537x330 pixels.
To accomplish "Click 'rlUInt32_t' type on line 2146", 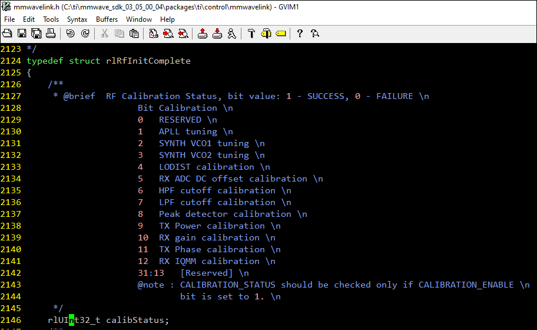I will (74, 320).
